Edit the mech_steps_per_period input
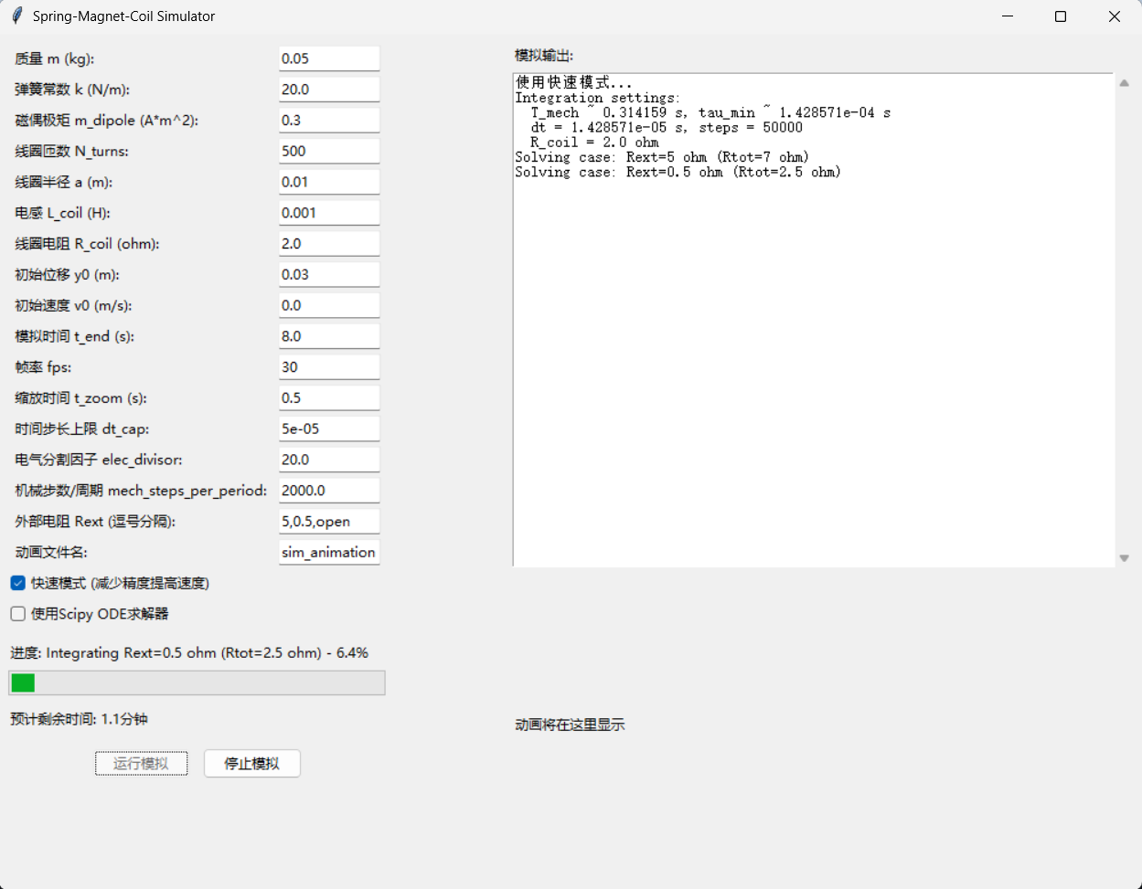This screenshot has height=889, width=1142. click(x=329, y=491)
